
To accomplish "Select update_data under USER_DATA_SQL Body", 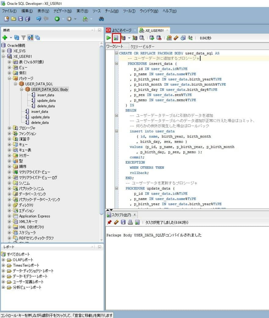I will [46, 101].
